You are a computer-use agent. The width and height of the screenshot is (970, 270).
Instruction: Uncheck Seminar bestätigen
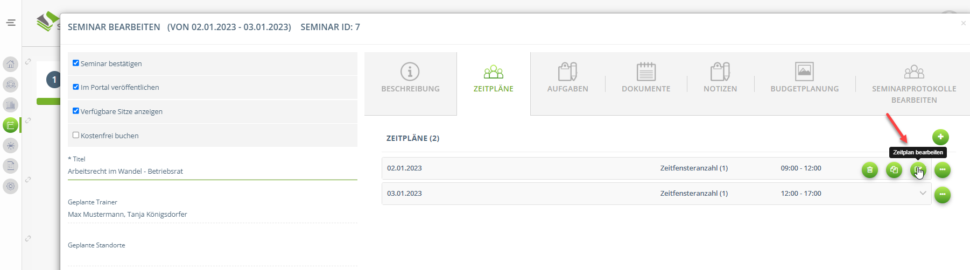(x=76, y=63)
